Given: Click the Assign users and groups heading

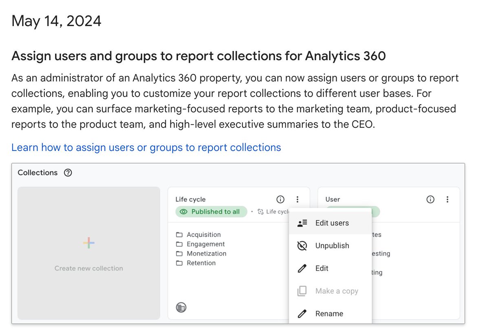Looking at the screenshot, I should click(x=198, y=56).
